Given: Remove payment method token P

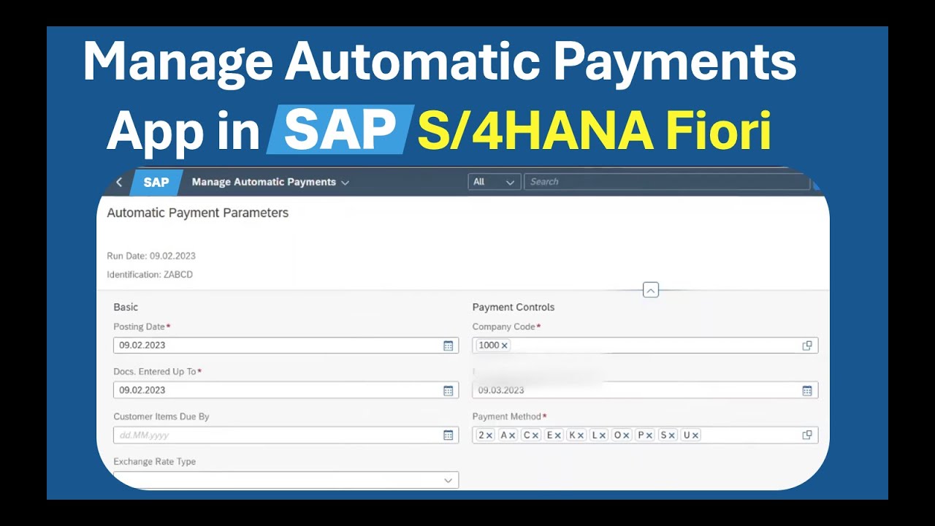Looking at the screenshot, I should tap(649, 435).
